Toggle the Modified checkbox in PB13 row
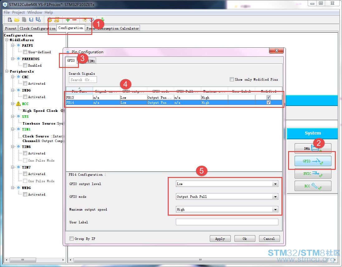Image resolution: width=342 pixels, height=267 pixels. [268, 98]
